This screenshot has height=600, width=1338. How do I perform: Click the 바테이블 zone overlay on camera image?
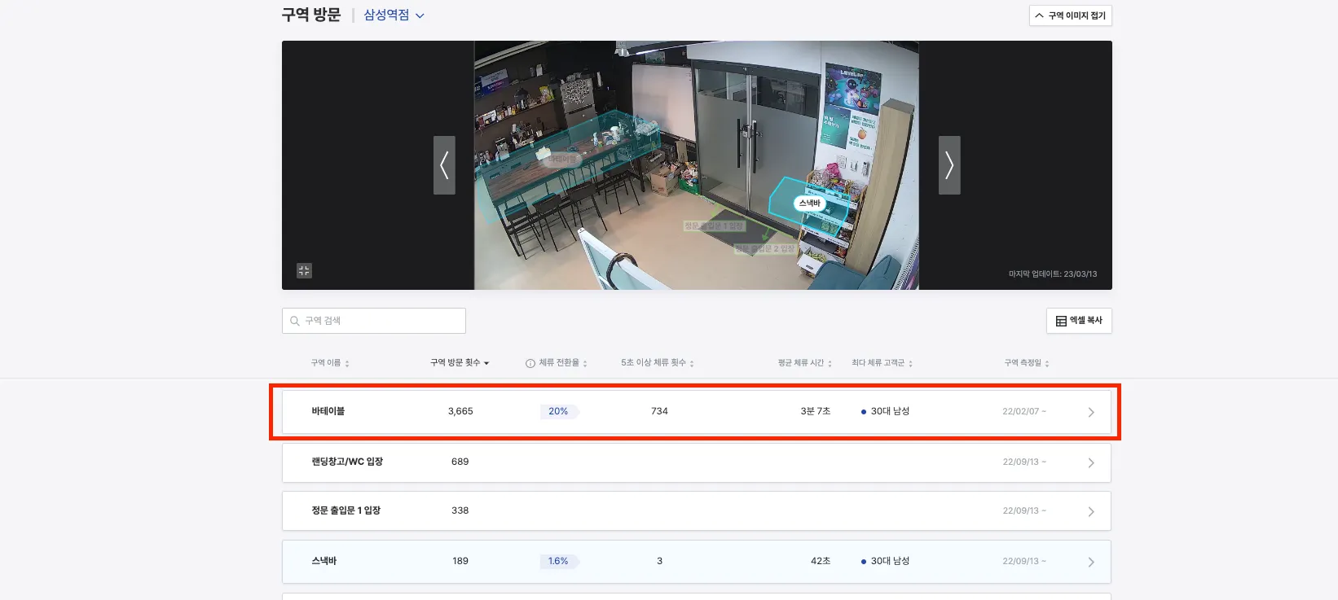coord(561,160)
